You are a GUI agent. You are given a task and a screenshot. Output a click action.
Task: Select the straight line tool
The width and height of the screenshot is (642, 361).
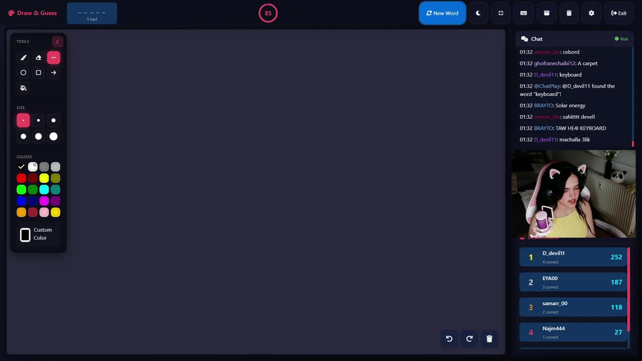pyautogui.click(x=54, y=58)
